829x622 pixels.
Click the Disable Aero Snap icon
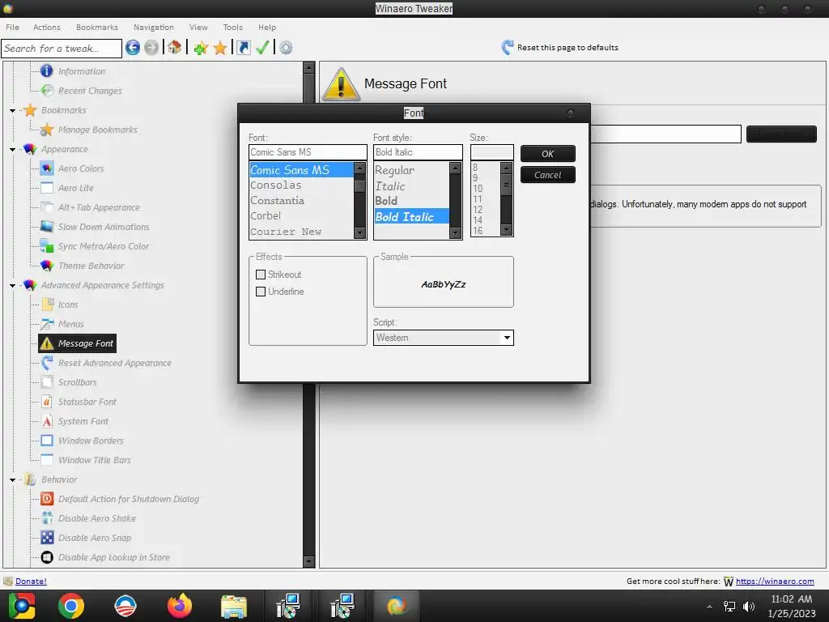point(47,538)
